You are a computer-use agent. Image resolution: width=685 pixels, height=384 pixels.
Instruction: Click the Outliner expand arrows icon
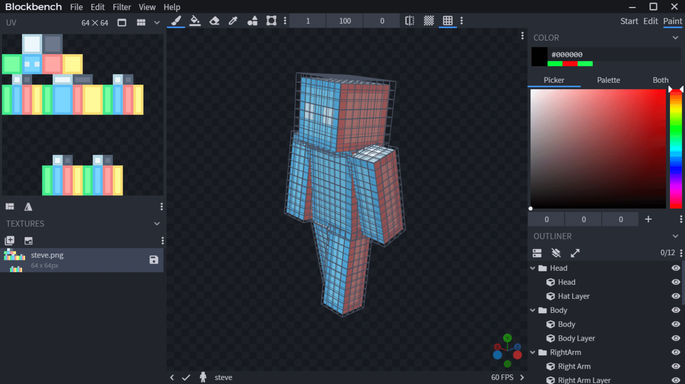(x=575, y=253)
